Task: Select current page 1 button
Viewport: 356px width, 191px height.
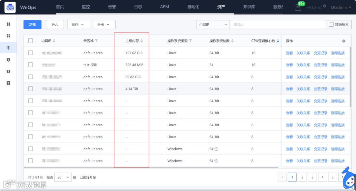Action: (292, 177)
